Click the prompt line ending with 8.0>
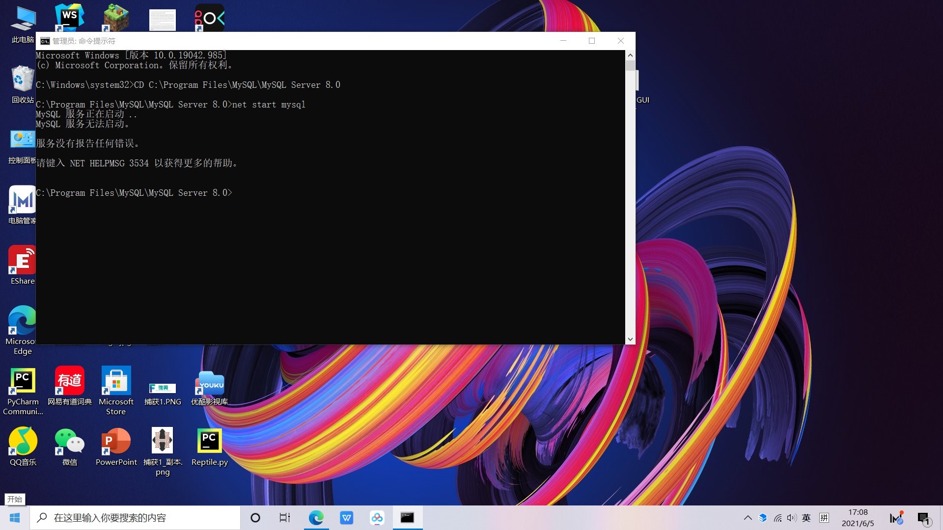 coord(134,193)
